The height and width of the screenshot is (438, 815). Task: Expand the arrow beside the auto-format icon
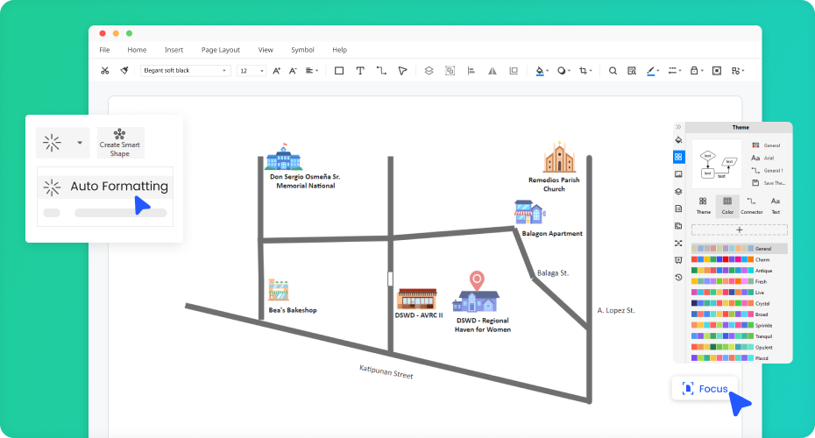pos(80,142)
